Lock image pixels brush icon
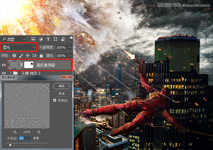The height and width of the screenshot is (150, 213). point(21,55)
